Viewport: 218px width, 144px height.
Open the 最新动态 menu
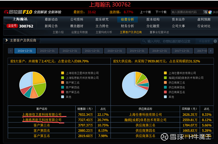[x=51, y=19]
